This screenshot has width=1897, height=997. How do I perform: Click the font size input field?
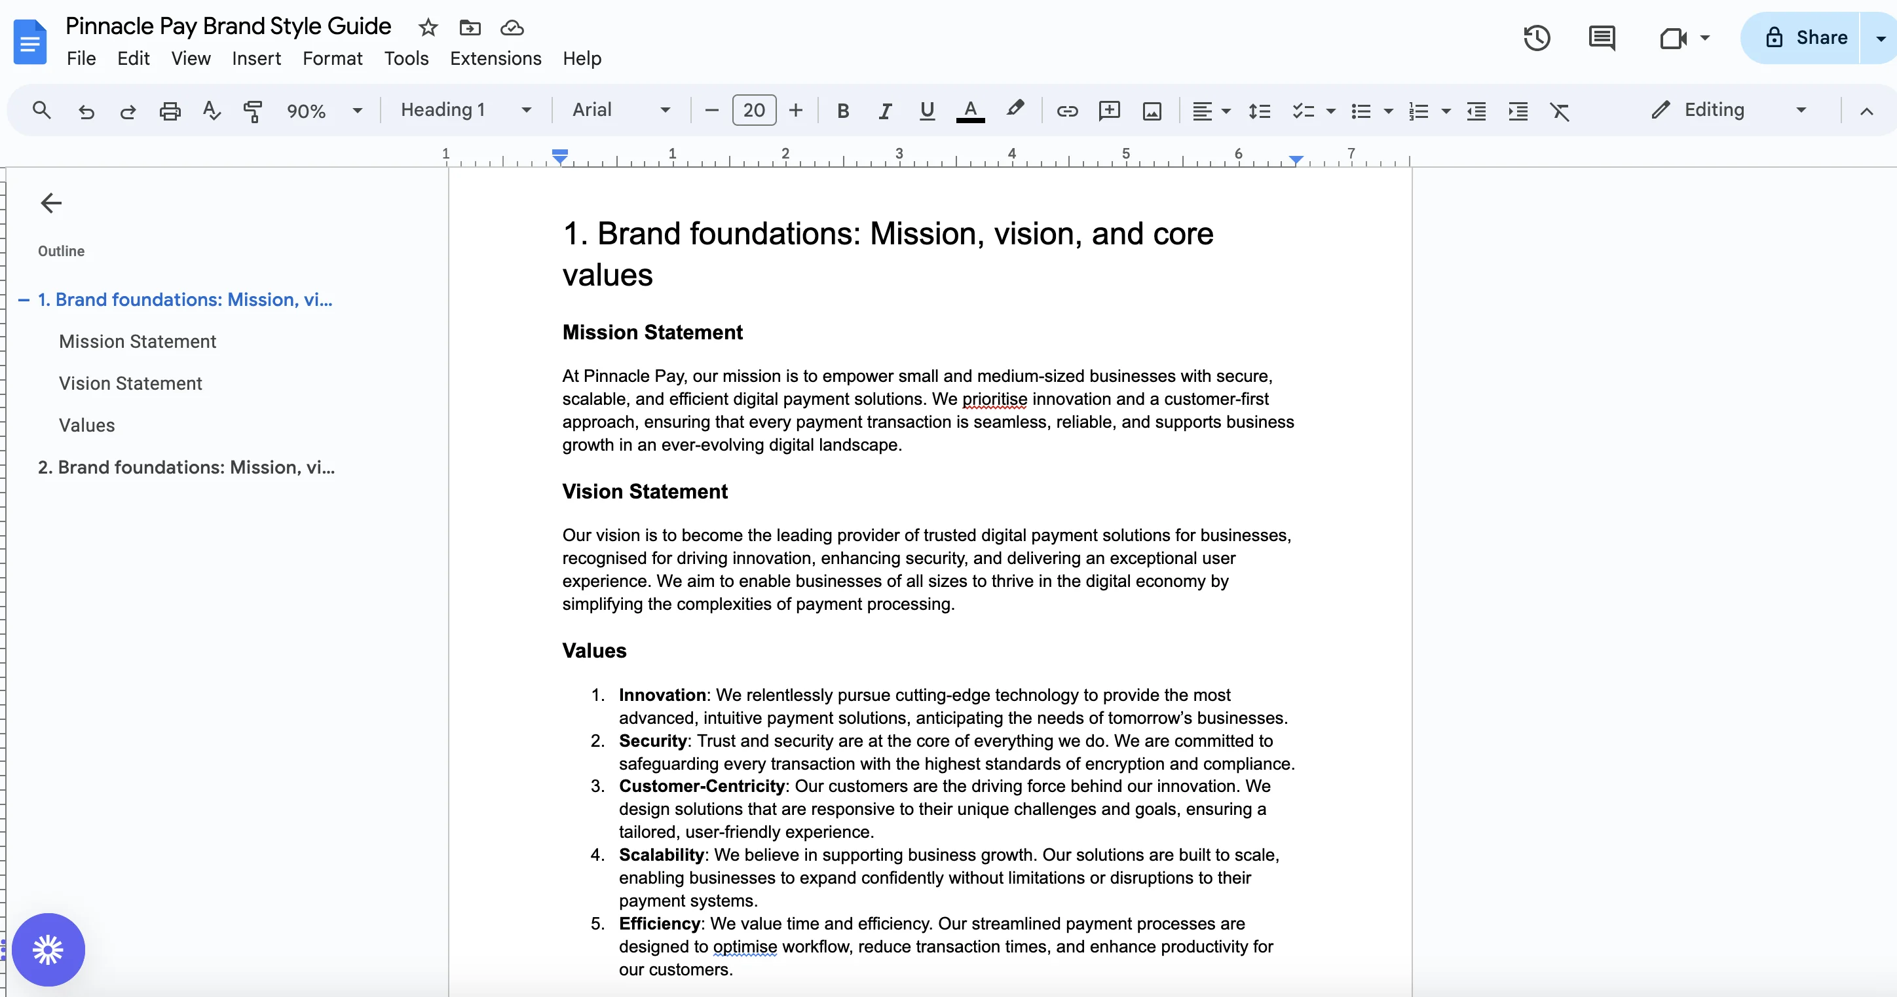(x=753, y=109)
